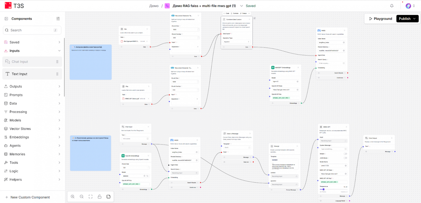
Task: Expand the System Message text area
Action: 345,149
